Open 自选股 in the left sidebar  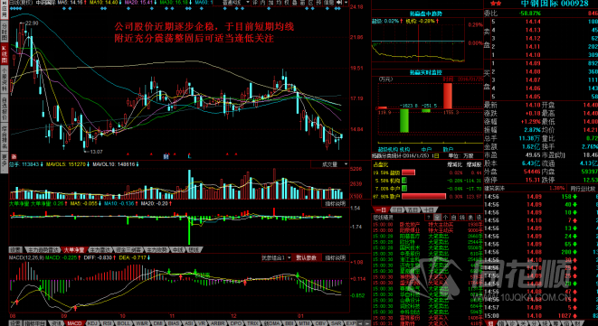5,107
